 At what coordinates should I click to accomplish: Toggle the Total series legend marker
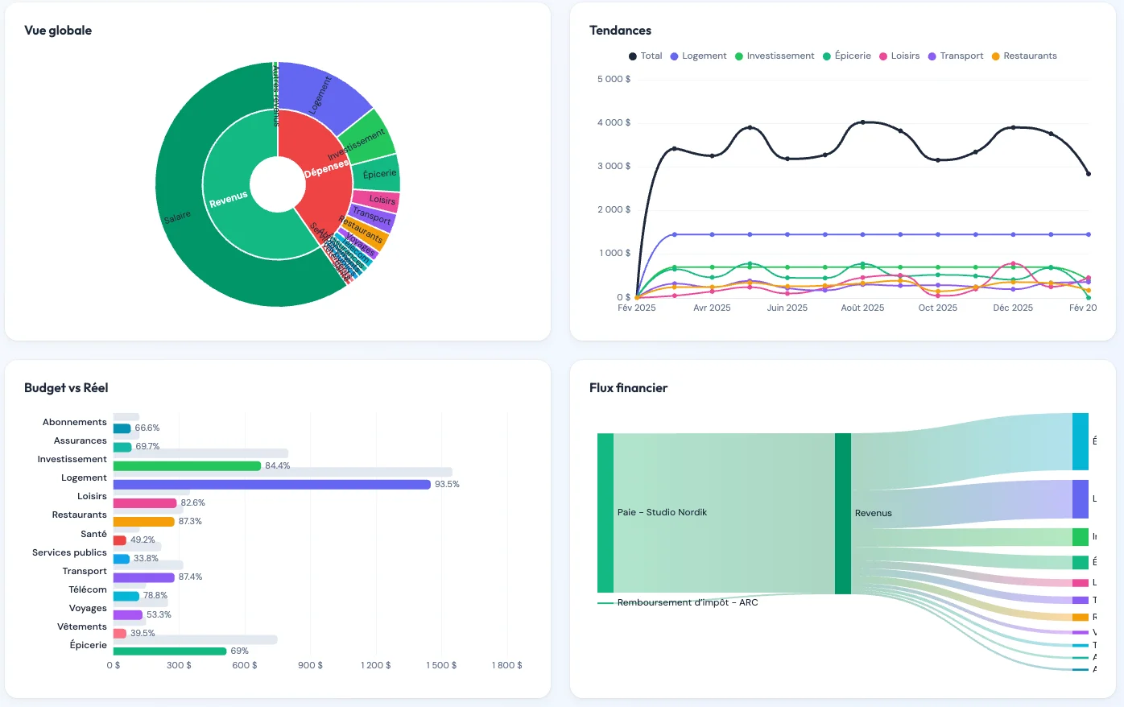point(632,56)
